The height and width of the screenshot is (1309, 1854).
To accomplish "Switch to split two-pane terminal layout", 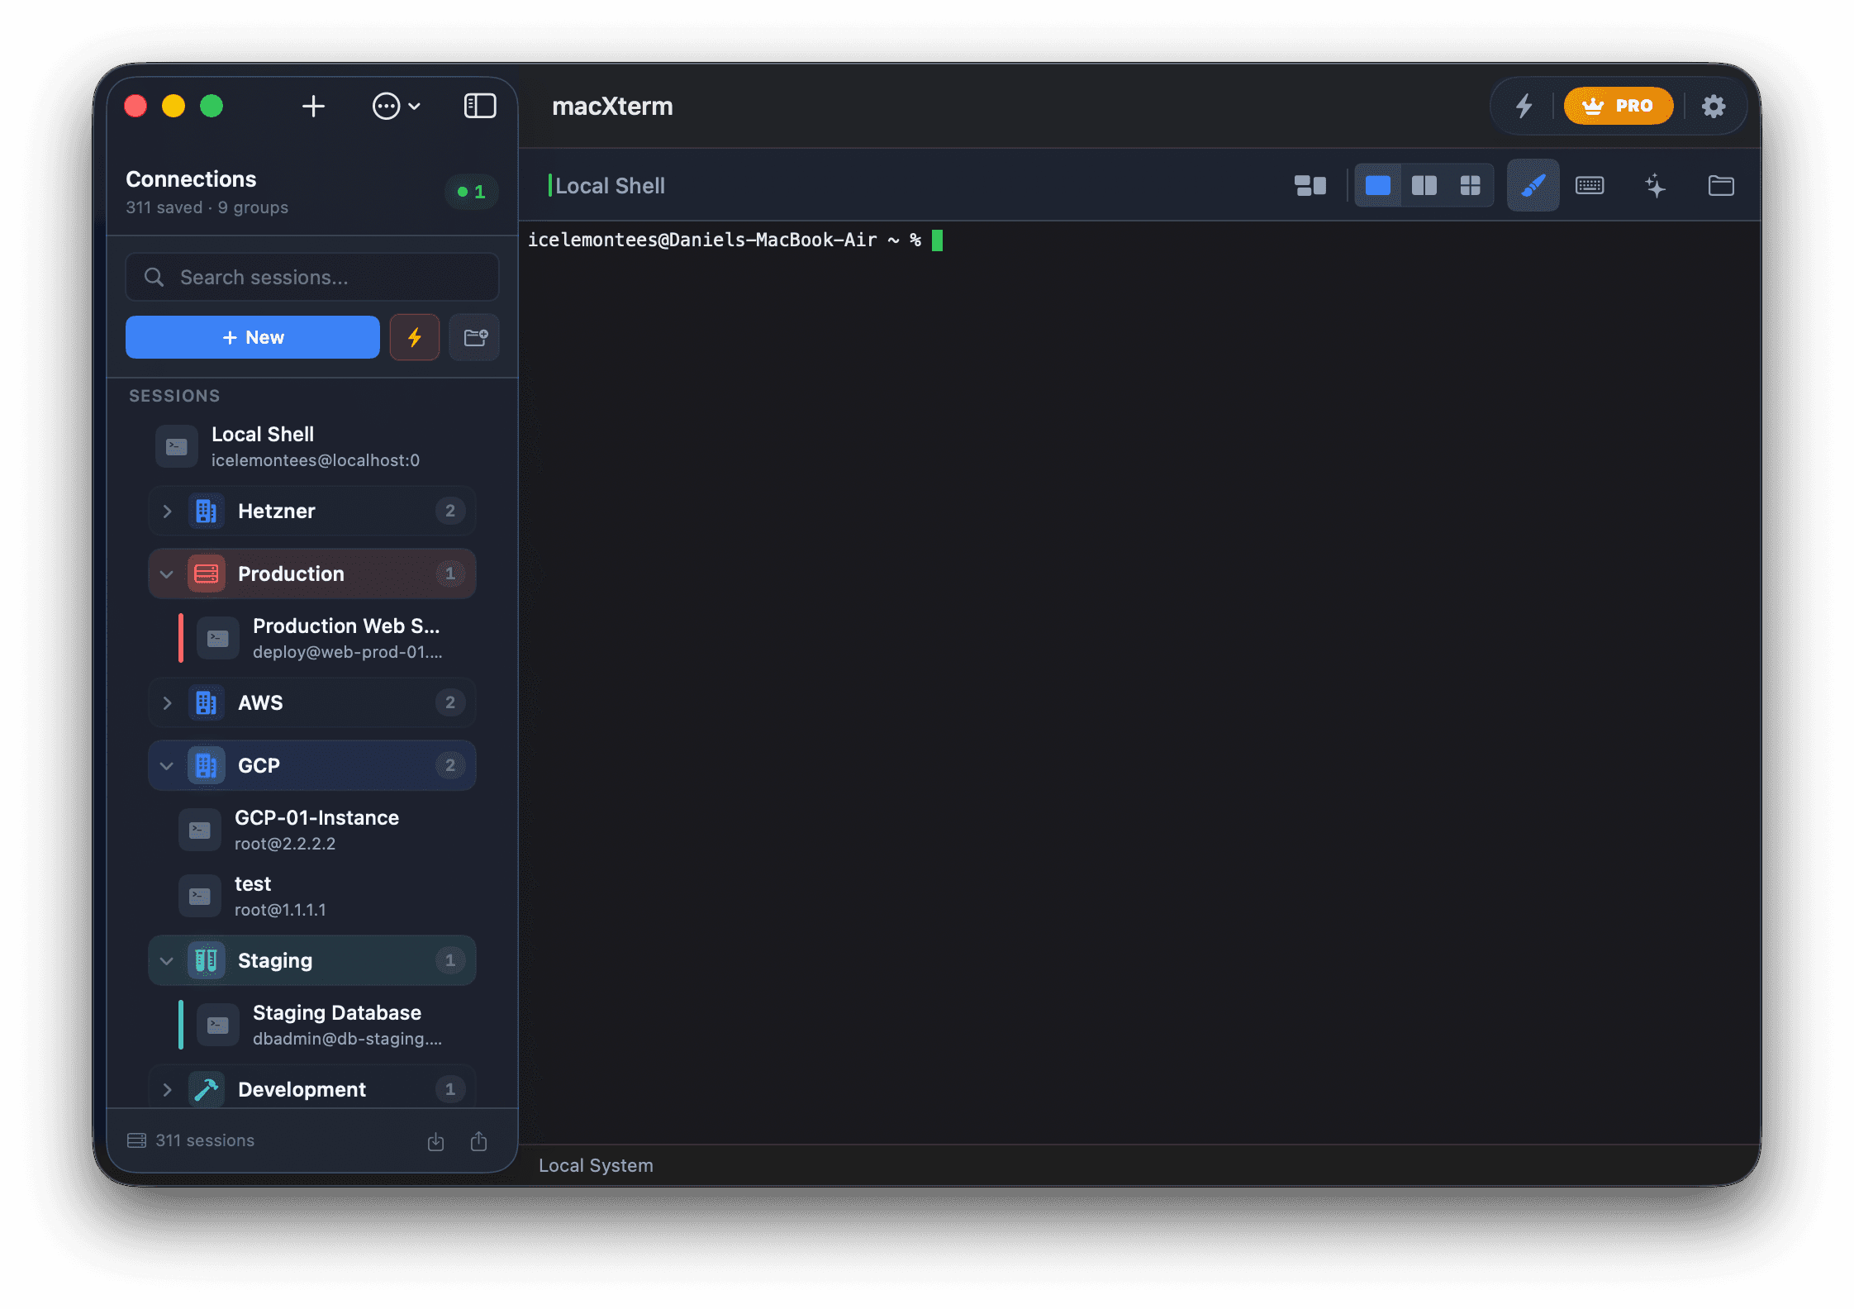I will pos(1424,185).
